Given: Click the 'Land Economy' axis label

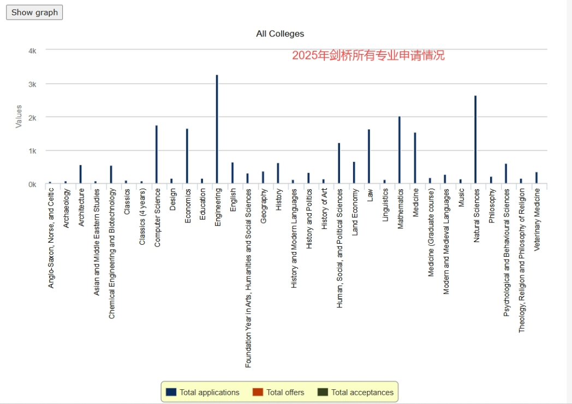Looking at the screenshot, I should [x=355, y=212].
